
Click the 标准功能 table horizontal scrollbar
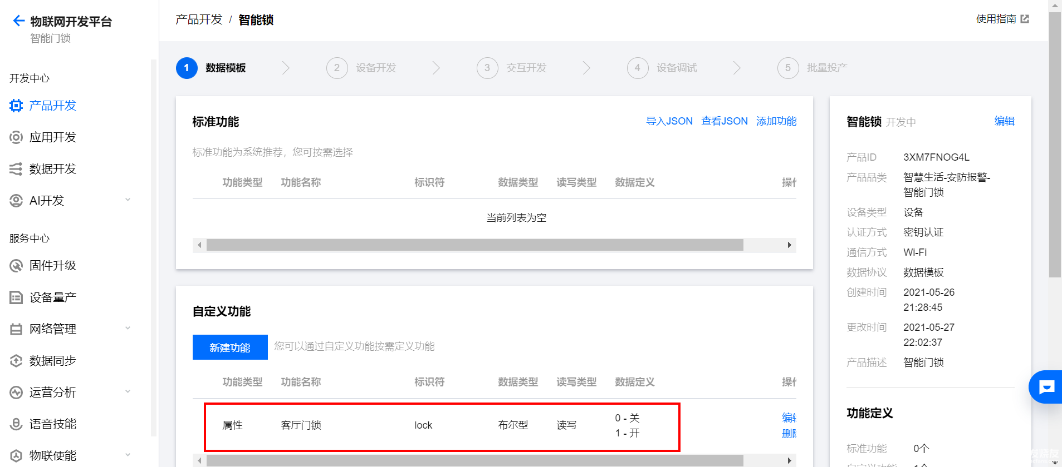[474, 245]
